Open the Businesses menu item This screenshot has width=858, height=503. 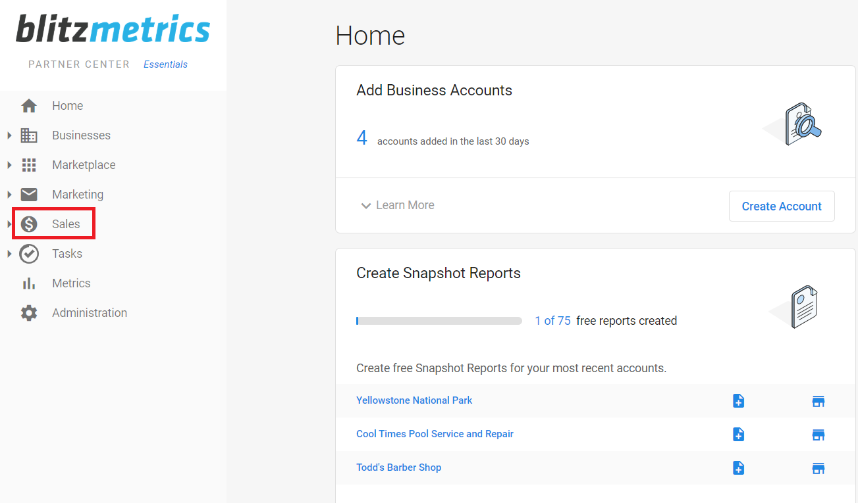pos(82,135)
